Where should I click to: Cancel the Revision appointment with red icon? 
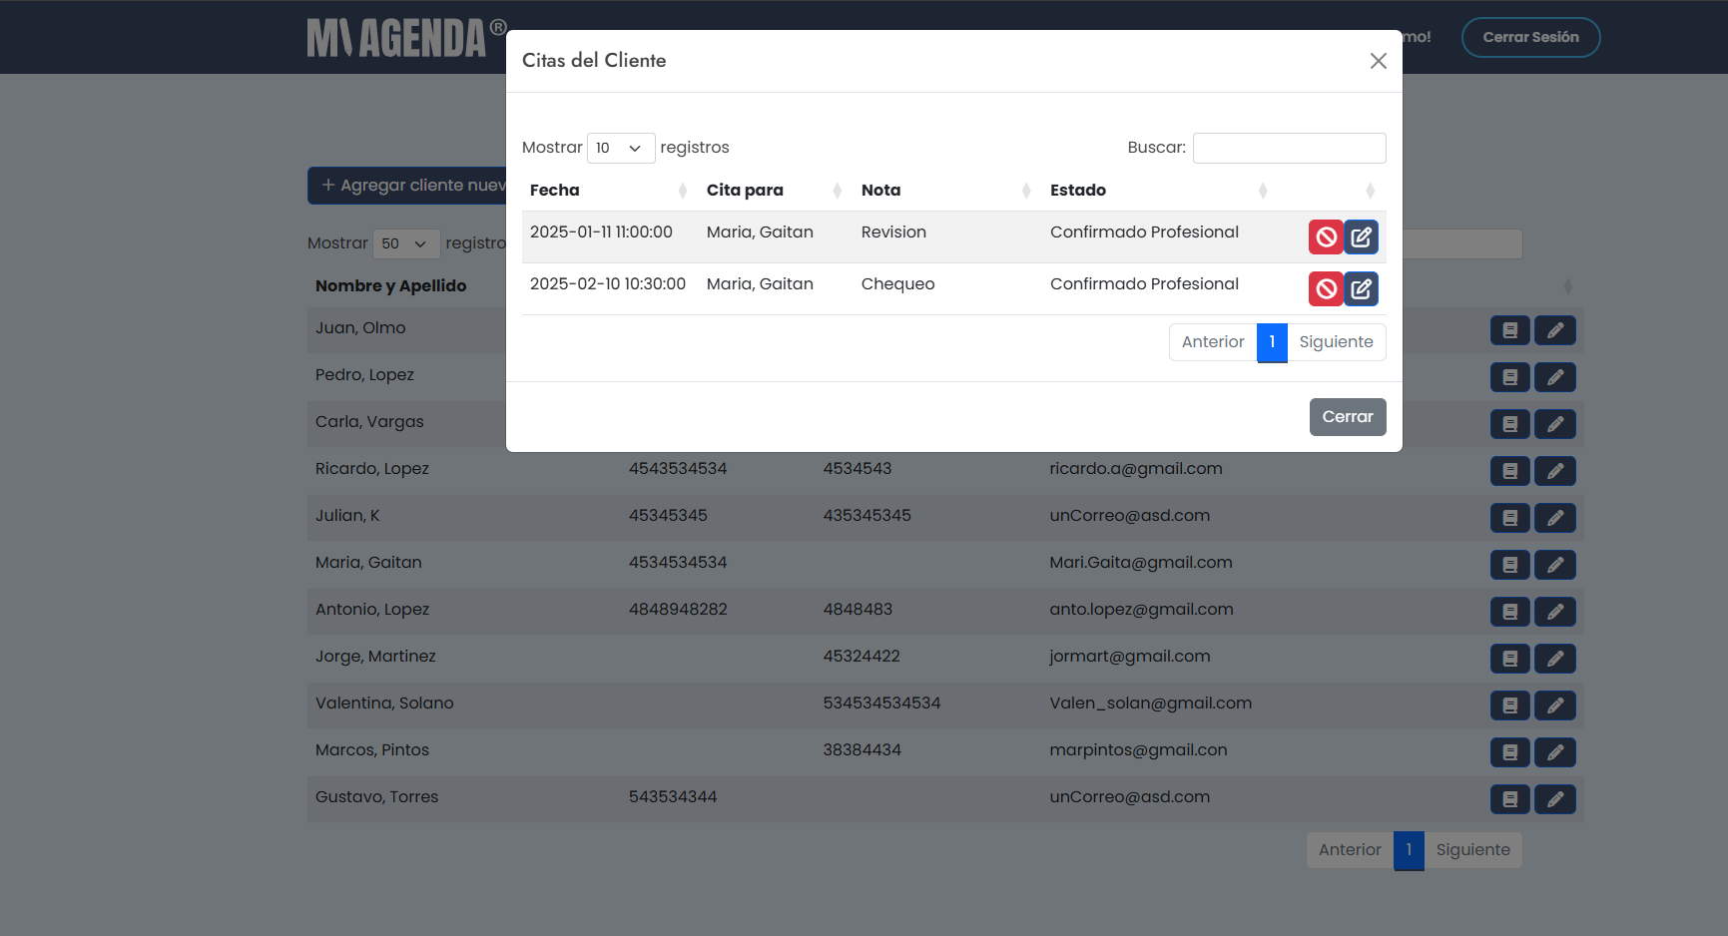tap(1325, 237)
